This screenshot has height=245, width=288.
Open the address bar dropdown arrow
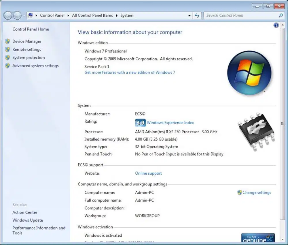coord(189,15)
